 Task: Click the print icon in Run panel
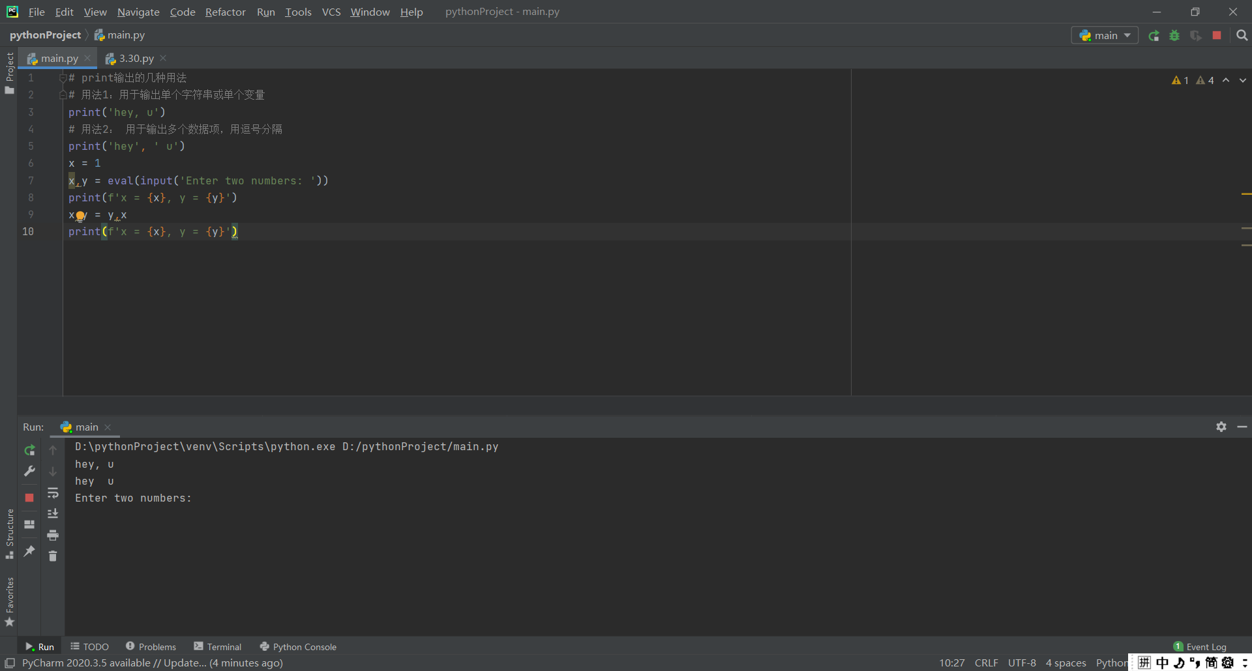pyautogui.click(x=53, y=535)
